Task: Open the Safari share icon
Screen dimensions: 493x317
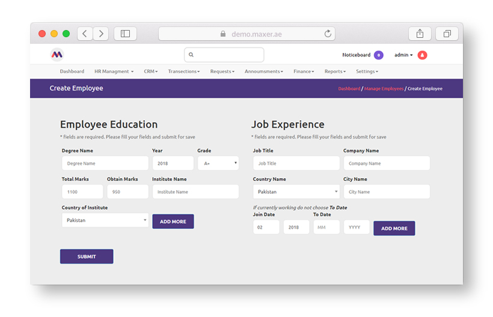Action: pyautogui.click(x=420, y=34)
